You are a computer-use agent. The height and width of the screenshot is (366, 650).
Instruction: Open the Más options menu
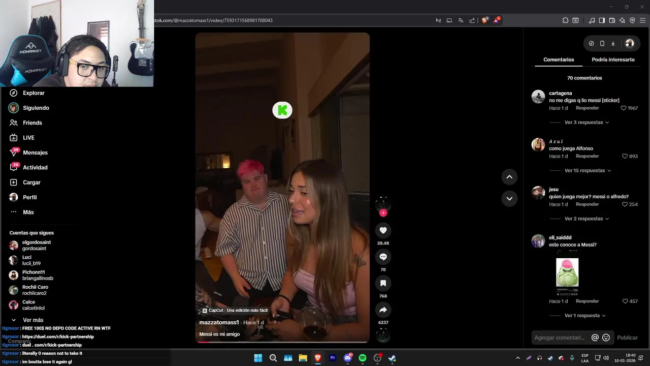22,212
